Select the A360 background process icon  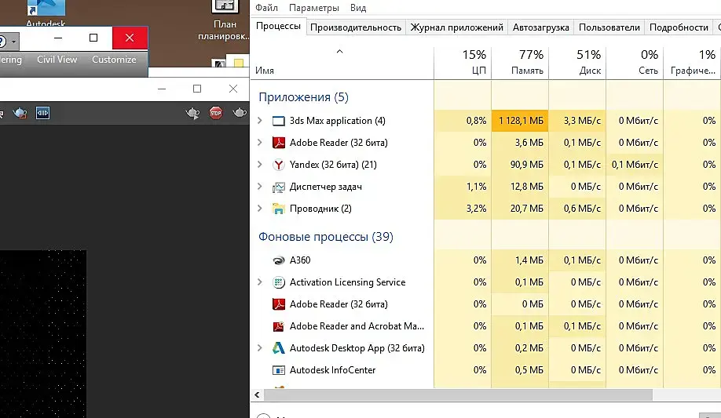(x=278, y=260)
